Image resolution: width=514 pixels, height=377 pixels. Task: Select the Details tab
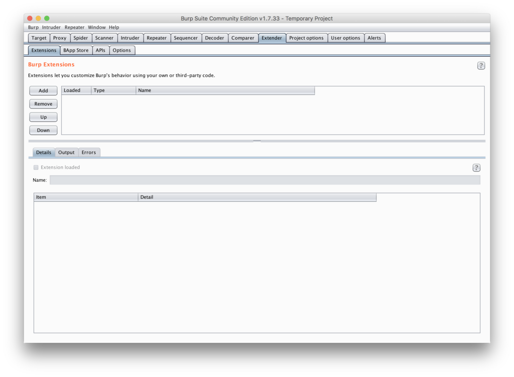(x=44, y=153)
